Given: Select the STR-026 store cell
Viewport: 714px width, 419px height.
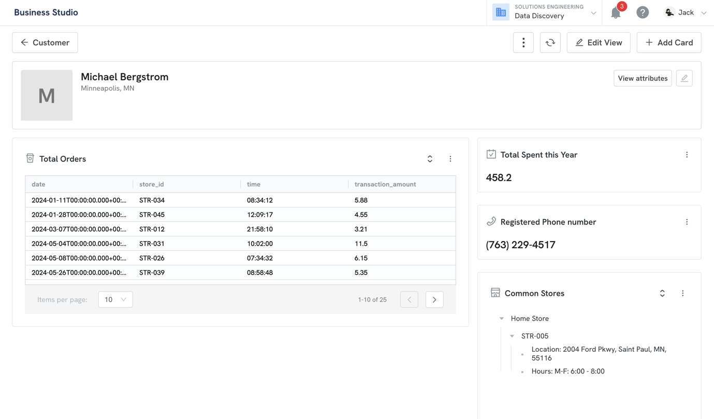Looking at the screenshot, I should [187, 258].
